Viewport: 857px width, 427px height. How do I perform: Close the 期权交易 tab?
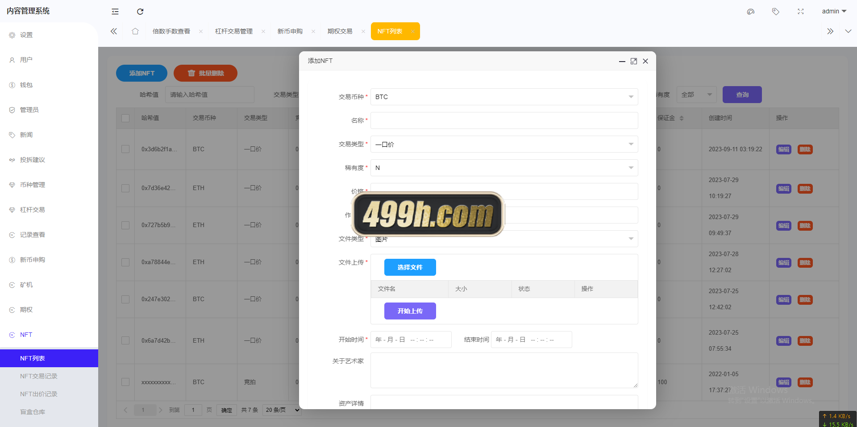(363, 31)
